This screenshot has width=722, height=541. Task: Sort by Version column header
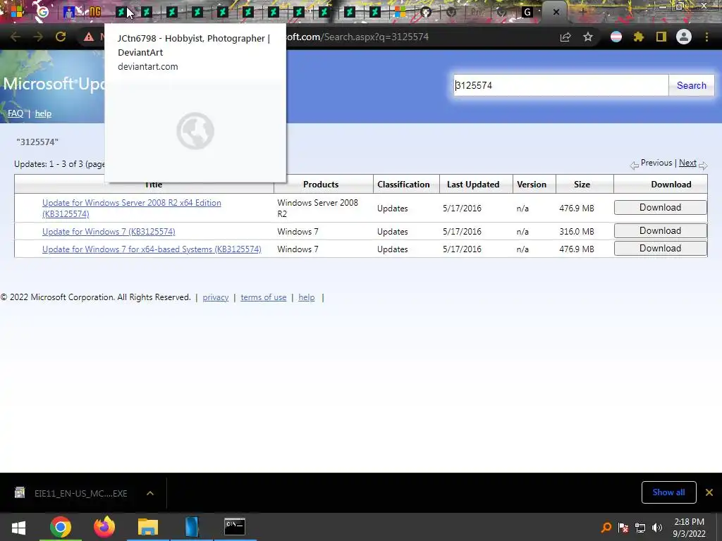(532, 184)
